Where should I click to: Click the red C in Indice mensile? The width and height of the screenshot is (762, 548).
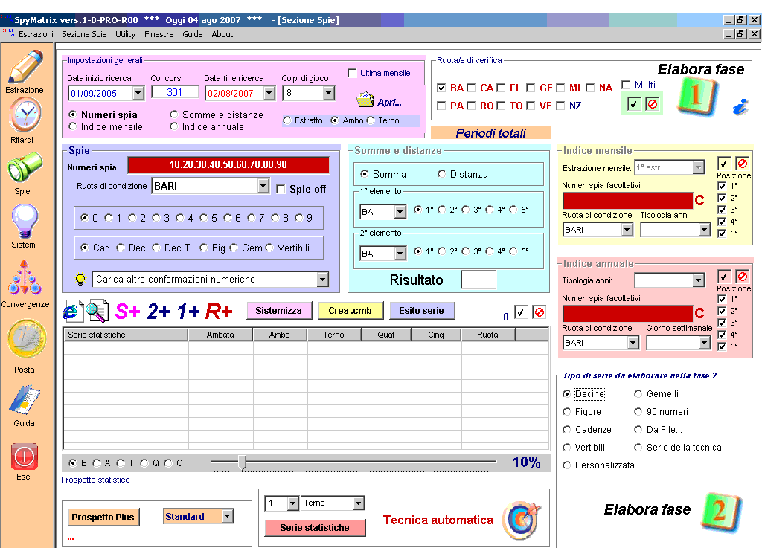pos(699,200)
